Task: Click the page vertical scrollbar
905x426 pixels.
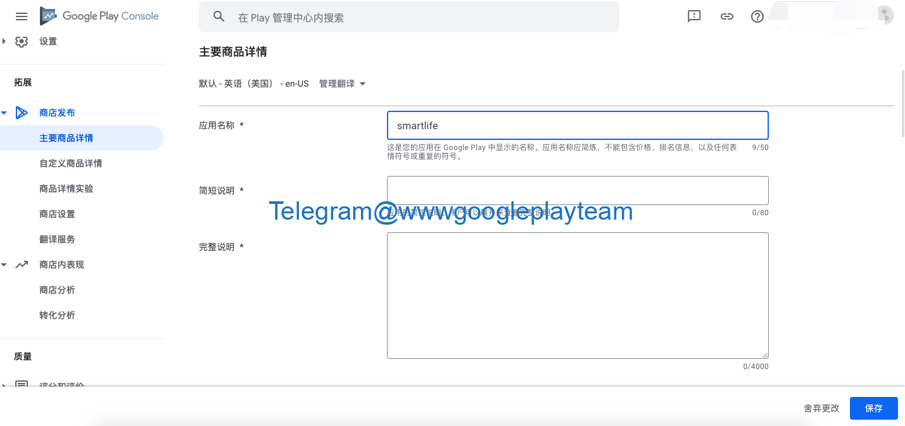Action: 902,104
